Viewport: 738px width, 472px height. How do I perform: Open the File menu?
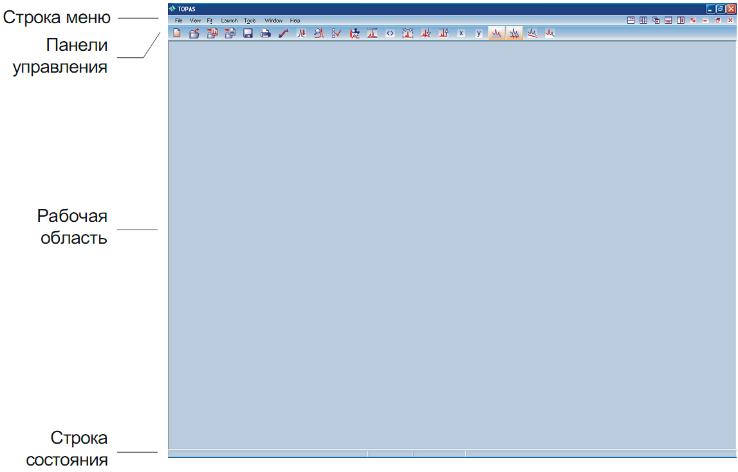pos(178,21)
